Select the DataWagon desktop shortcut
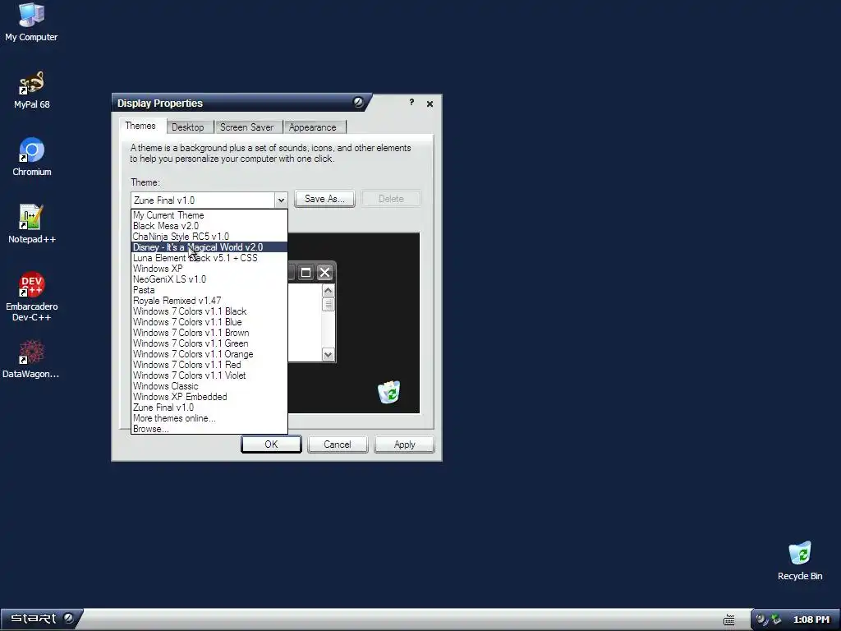 pyautogui.click(x=31, y=359)
